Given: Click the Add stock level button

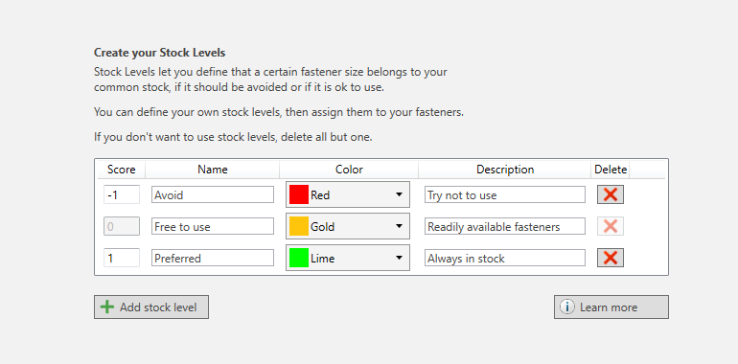Looking at the screenshot, I should coord(151,307).
